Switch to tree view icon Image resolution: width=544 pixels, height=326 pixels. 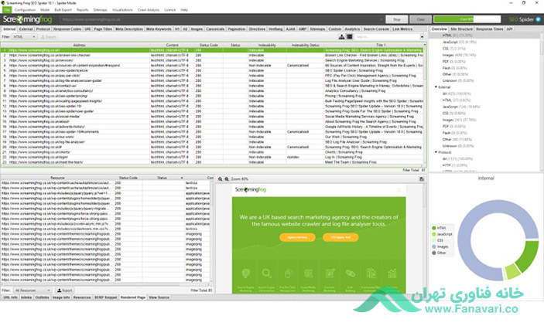(x=342, y=37)
